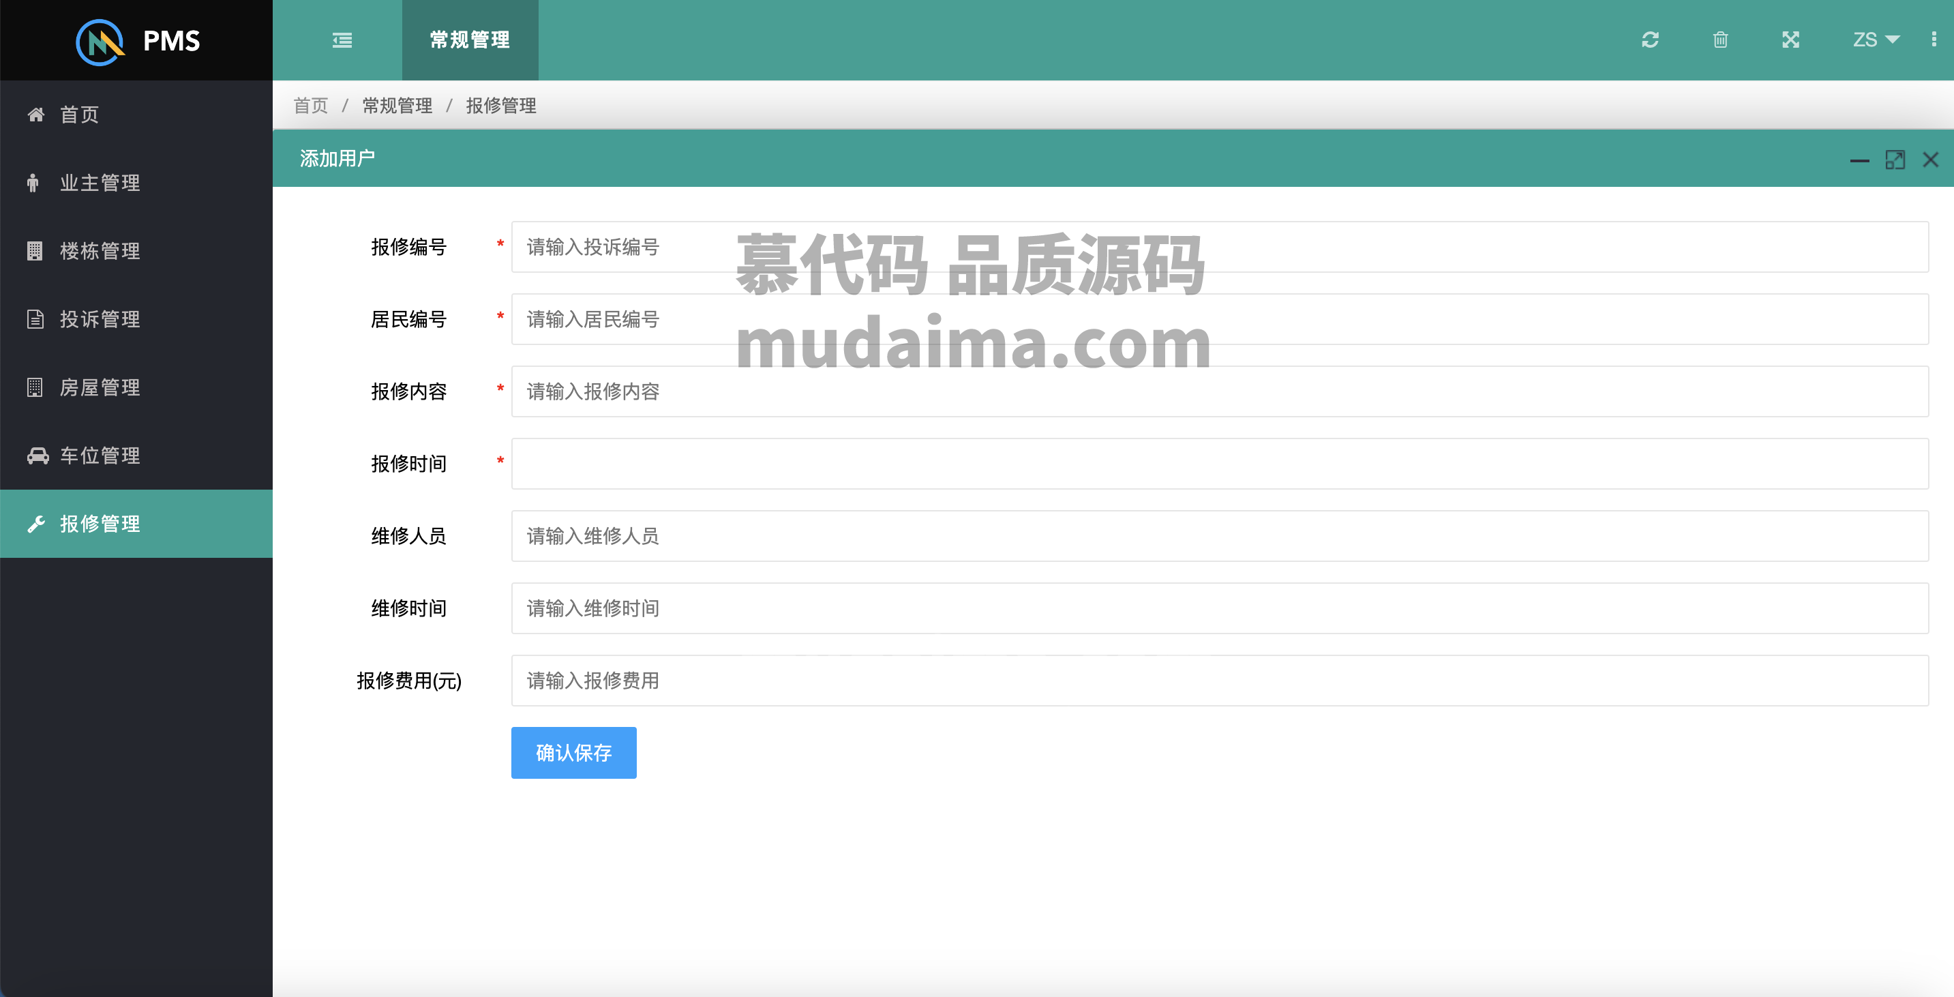The image size is (1954, 997).
Task: Click the 报修内容 label
Action: (409, 391)
